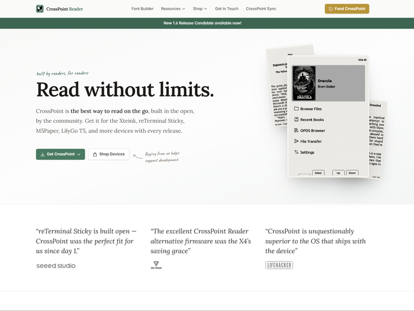The height and width of the screenshot is (311, 414).
Task: Select Recent Books in device mockup
Action: [x=312, y=120]
